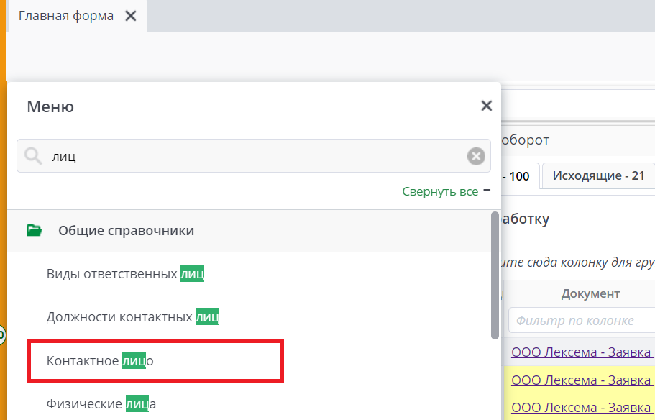Switch to the Главная форма tab
Viewport: 655px width, 420px height.
(66, 16)
